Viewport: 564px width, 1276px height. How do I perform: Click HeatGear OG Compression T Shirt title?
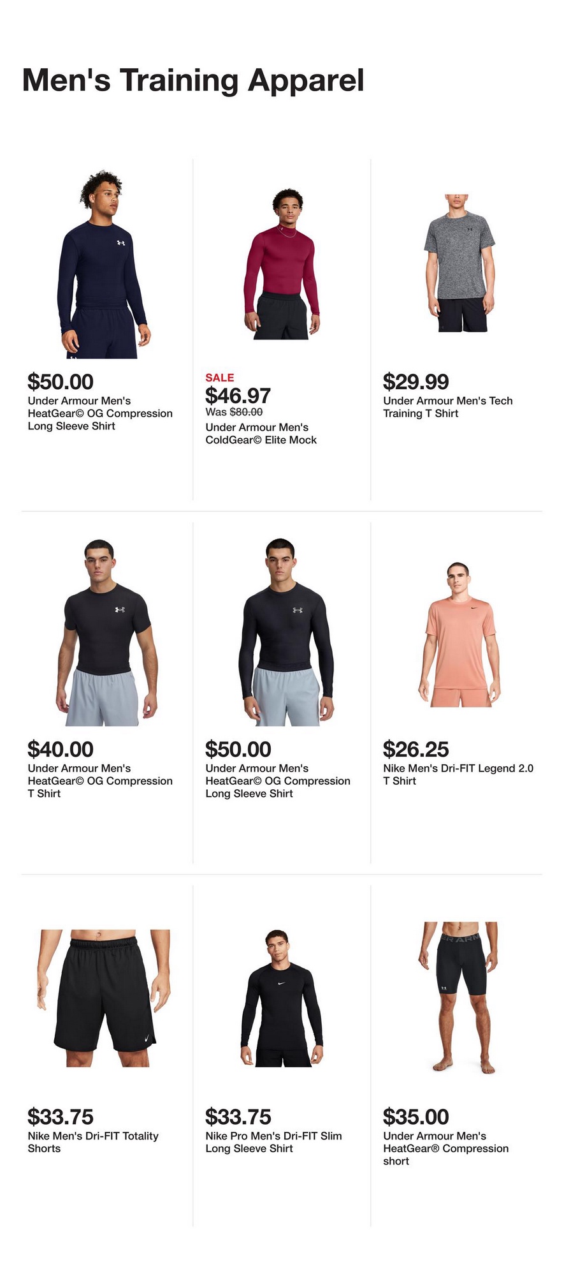coord(100,781)
